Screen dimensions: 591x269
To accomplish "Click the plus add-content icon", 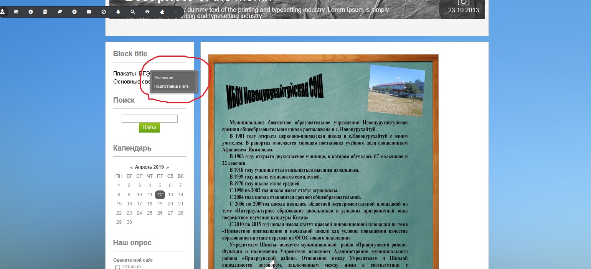I will pos(74,12).
